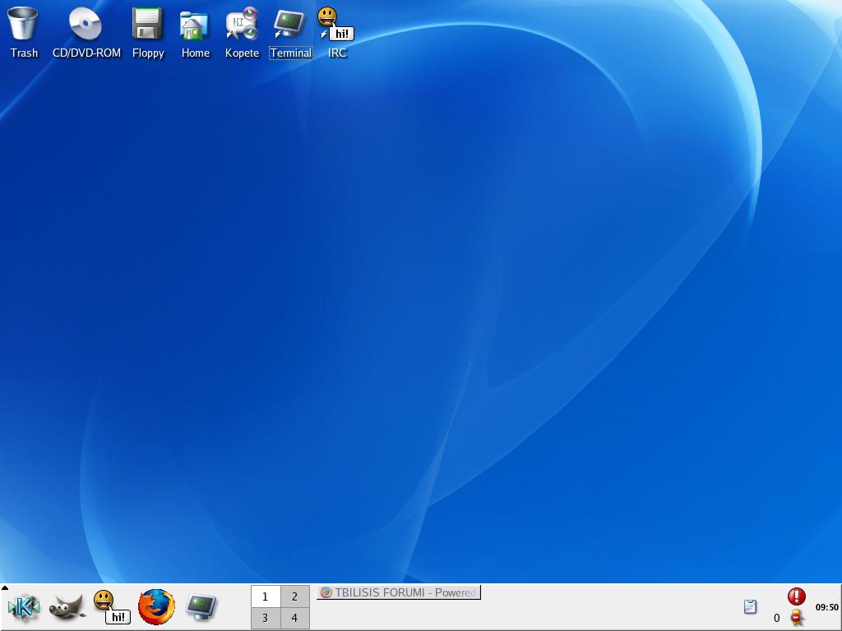Open the K menu launcher

24,608
